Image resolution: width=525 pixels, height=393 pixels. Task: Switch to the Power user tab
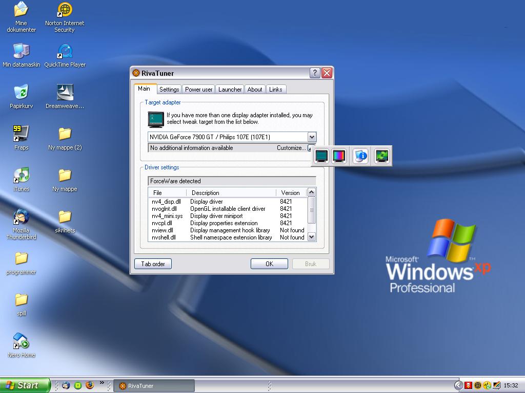[x=198, y=89]
